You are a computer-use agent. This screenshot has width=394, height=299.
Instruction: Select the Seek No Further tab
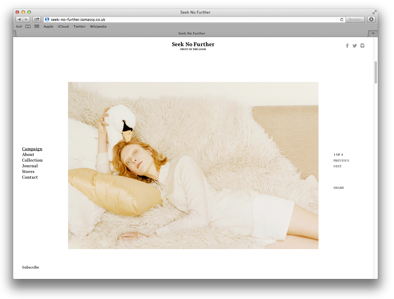192,33
